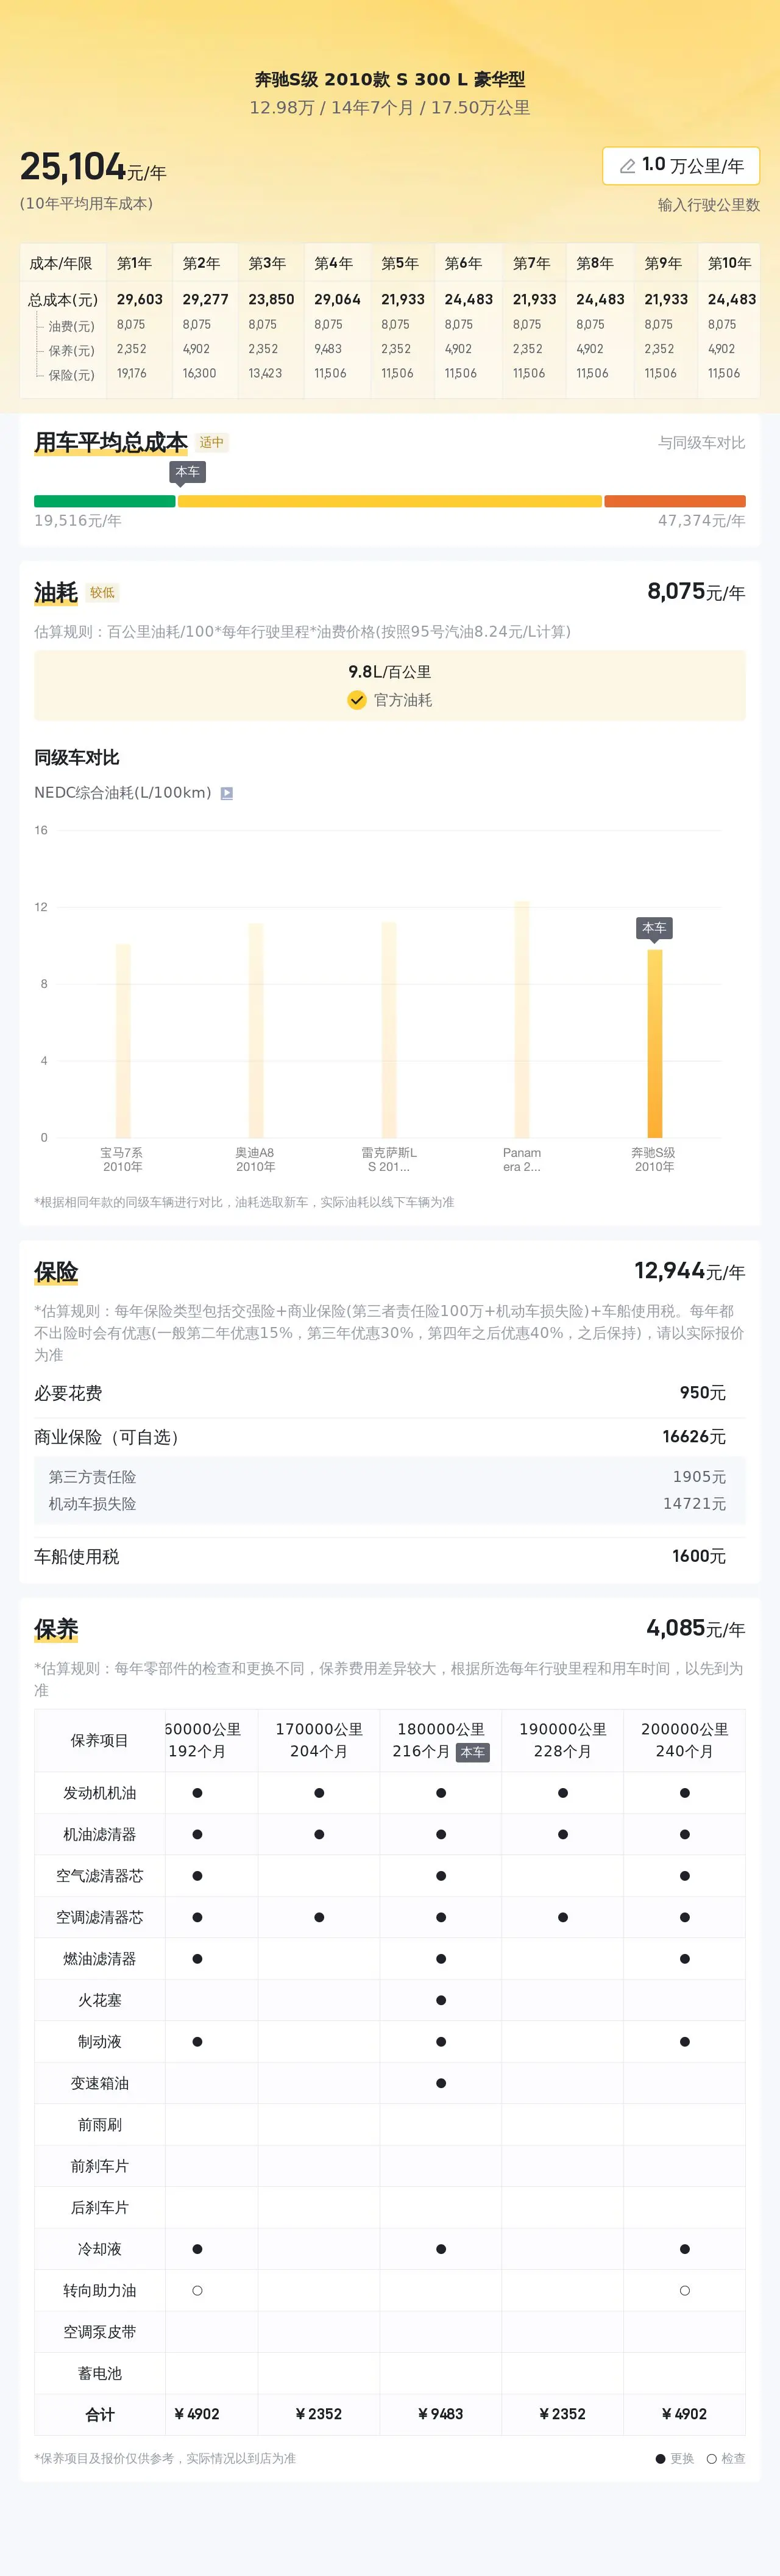This screenshot has height=2576, width=780.
Task: Select the 第4年 column header
Action: tap(333, 263)
